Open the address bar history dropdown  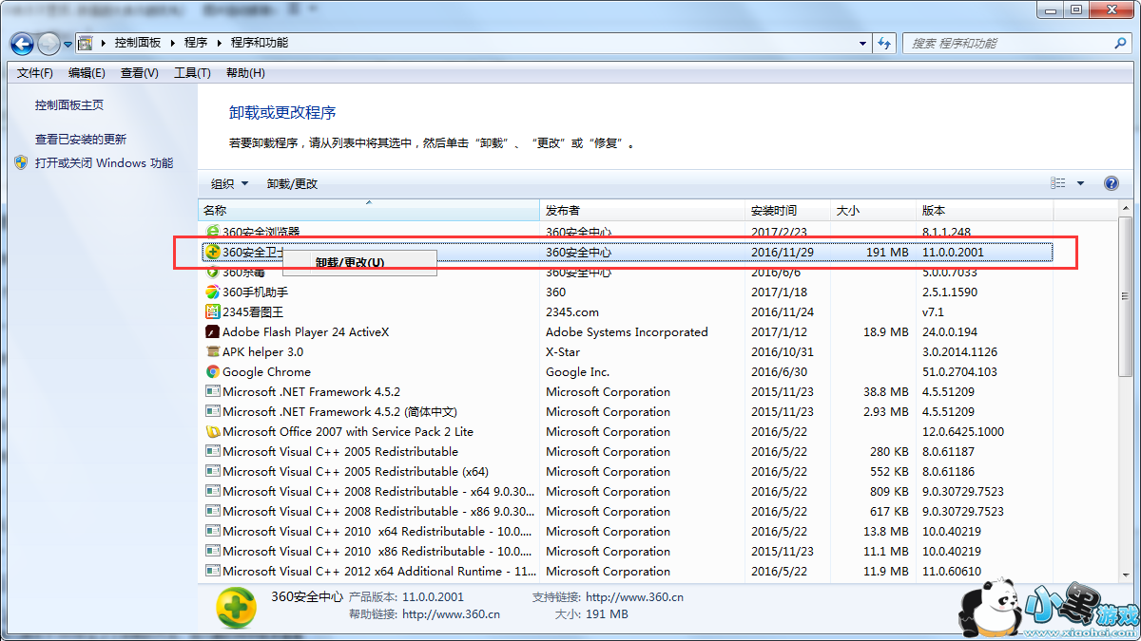863,44
